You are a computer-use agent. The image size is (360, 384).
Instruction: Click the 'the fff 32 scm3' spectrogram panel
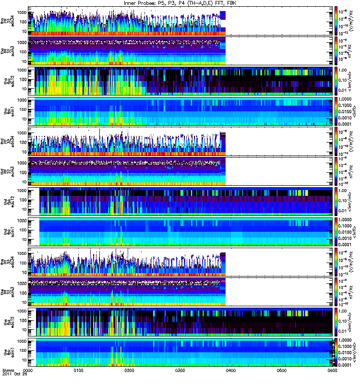(180, 292)
